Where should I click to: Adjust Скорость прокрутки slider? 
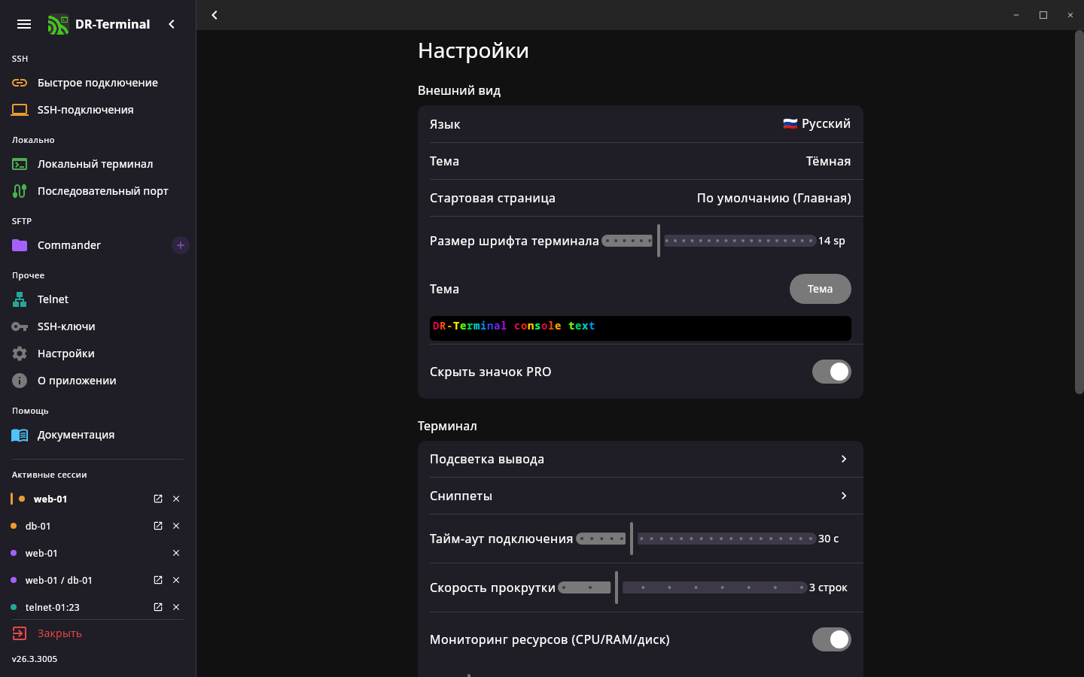tap(682, 587)
